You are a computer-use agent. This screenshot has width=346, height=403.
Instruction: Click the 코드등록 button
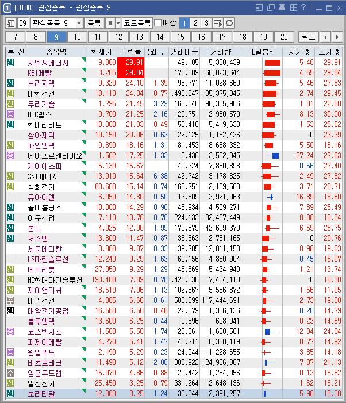tap(137, 23)
